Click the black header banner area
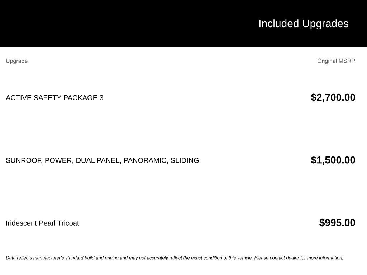Viewport: 367px width, 275px height. point(183,24)
